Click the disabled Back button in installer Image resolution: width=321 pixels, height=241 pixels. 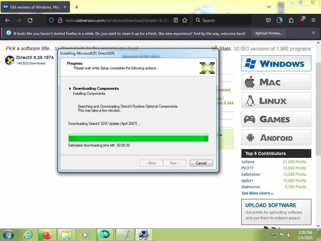151,163
